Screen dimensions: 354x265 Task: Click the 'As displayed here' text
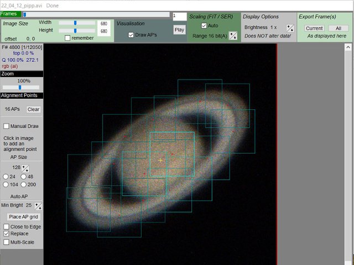click(x=327, y=36)
